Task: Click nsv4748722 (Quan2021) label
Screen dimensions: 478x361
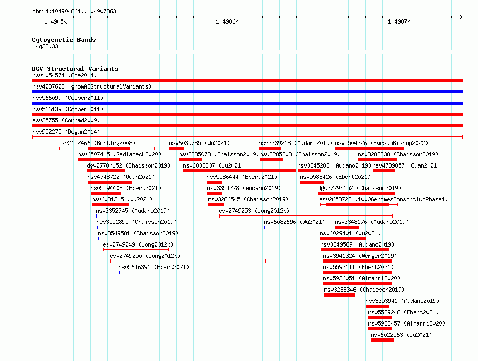Action: (x=121, y=177)
